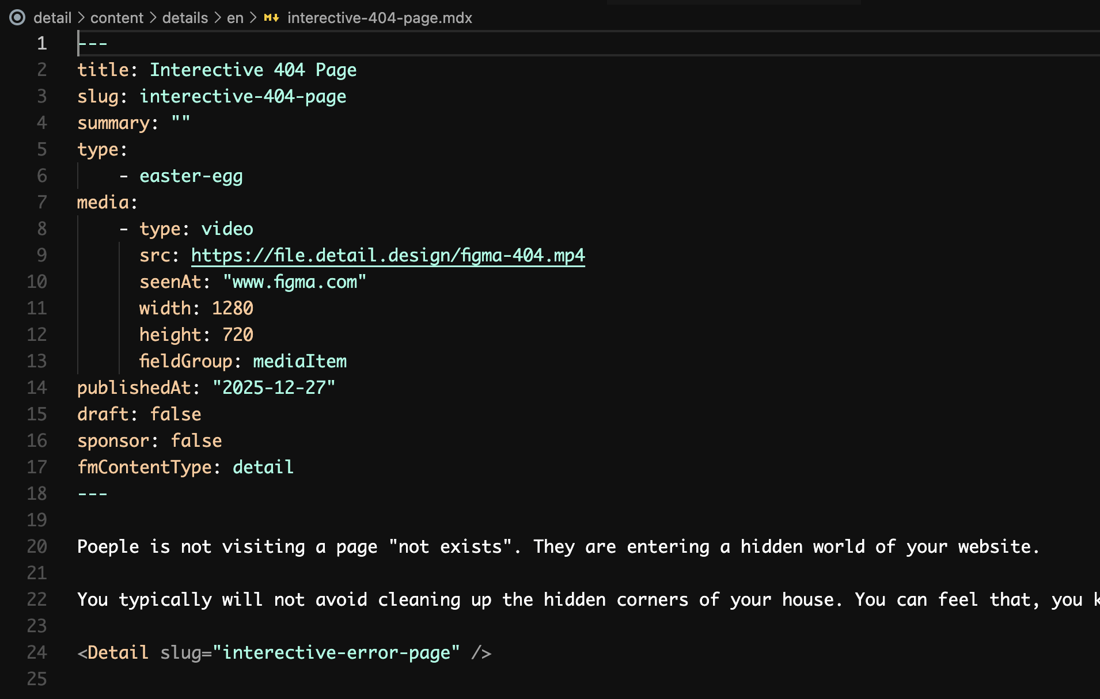Place cursor on the 'easter-egg' value
This screenshot has width=1100, height=699.
coord(191,176)
